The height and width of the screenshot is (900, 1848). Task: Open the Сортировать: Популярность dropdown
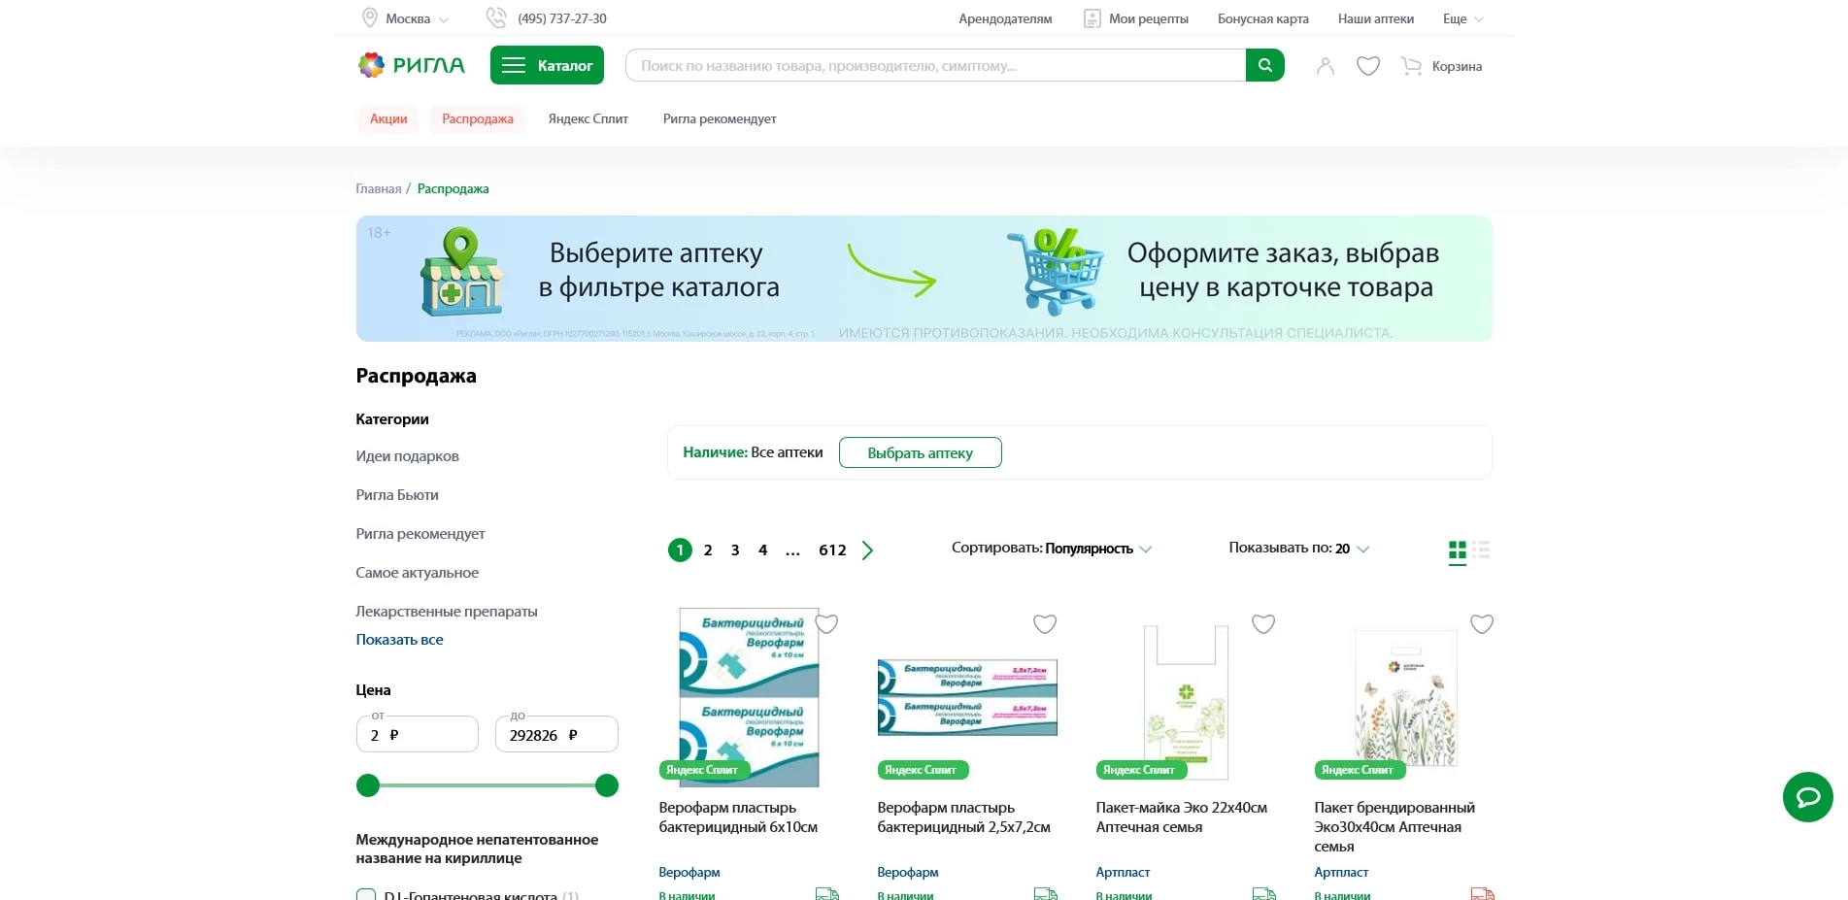tap(1051, 549)
